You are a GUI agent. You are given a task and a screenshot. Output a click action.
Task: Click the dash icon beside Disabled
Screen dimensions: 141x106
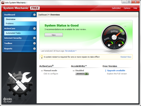(74, 71)
